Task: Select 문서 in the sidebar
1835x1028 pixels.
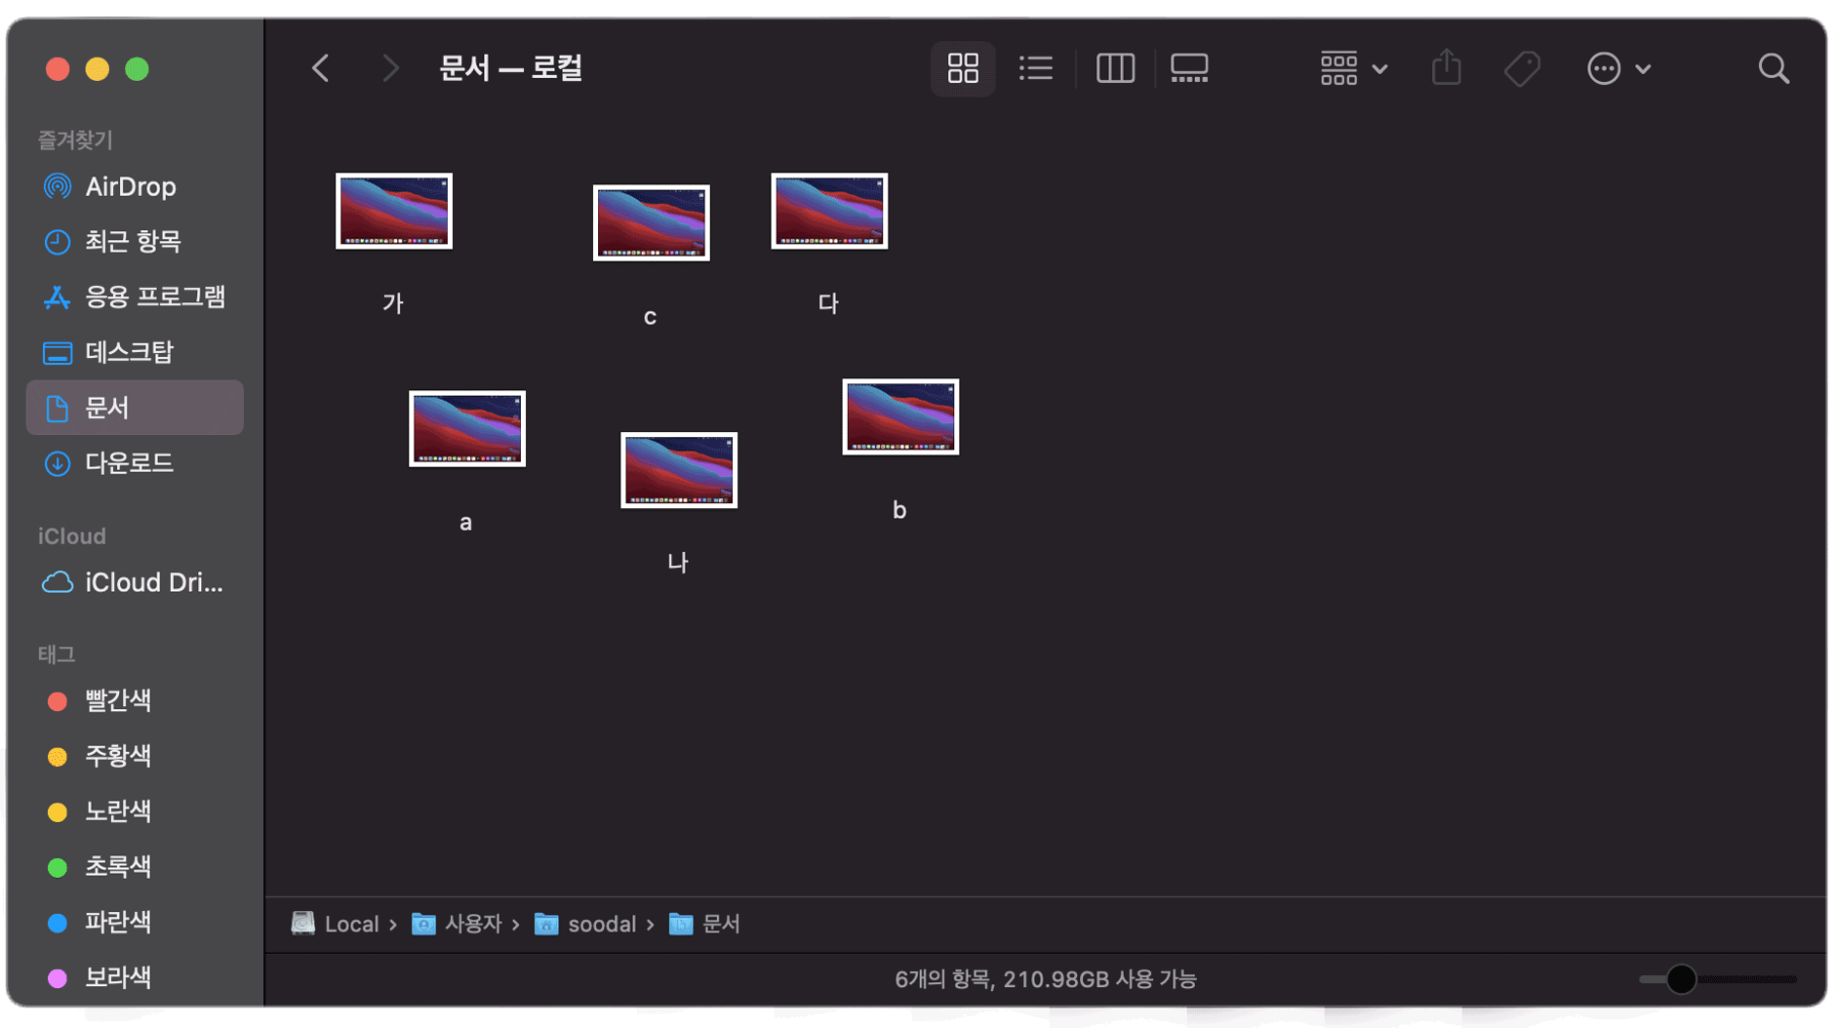Action: coord(135,408)
